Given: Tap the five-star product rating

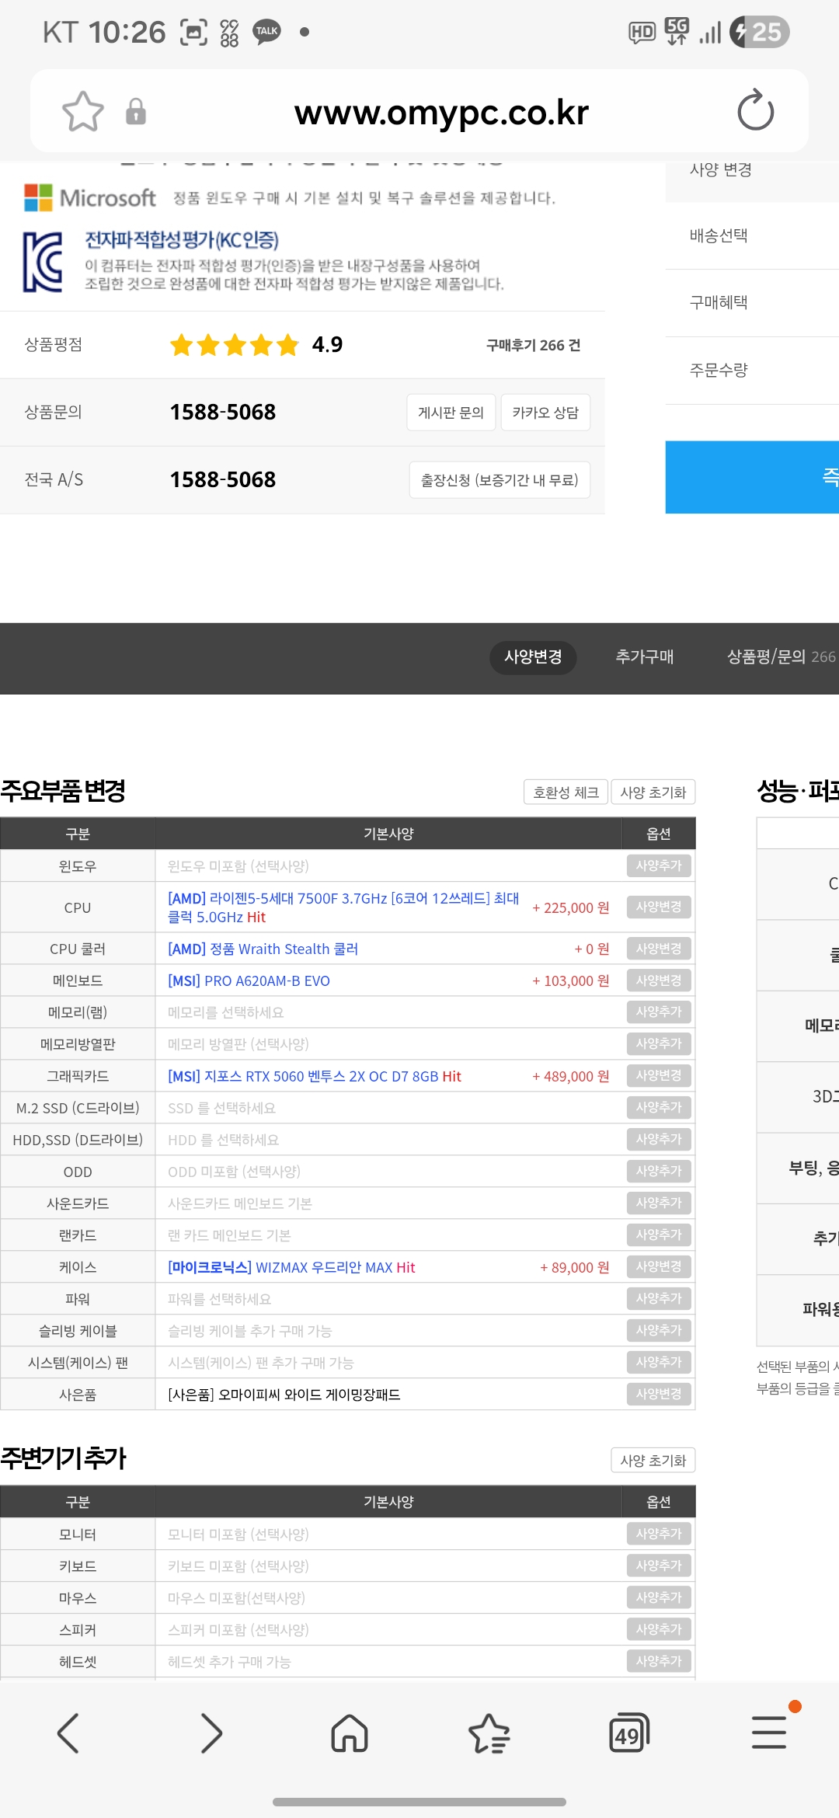Looking at the screenshot, I should [235, 345].
